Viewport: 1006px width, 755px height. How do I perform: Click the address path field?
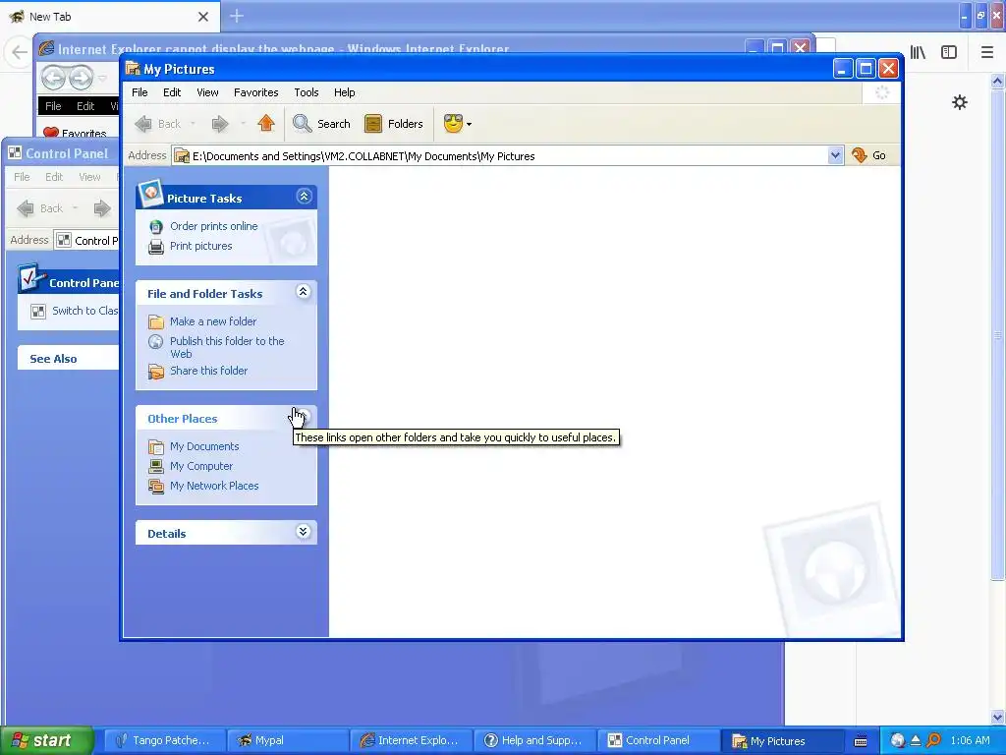(500, 156)
